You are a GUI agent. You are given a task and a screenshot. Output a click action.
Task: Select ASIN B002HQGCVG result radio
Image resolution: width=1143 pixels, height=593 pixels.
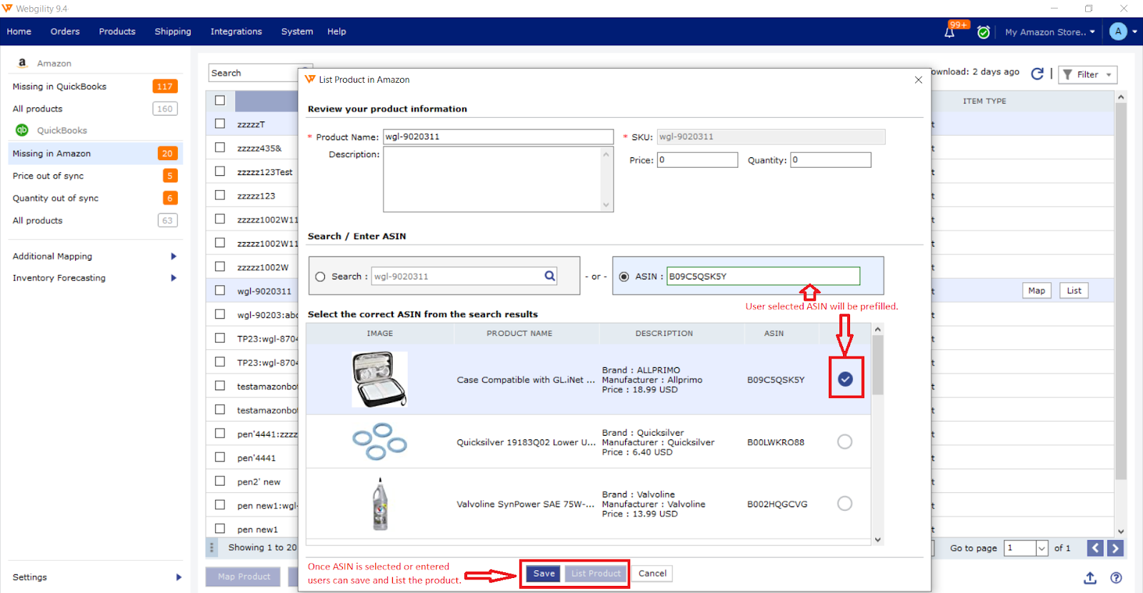(x=844, y=504)
